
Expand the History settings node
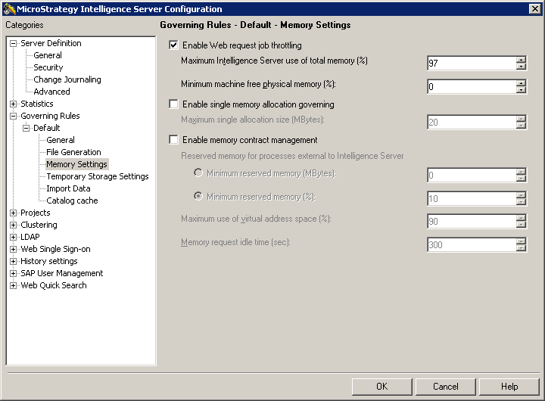coord(13,261)
